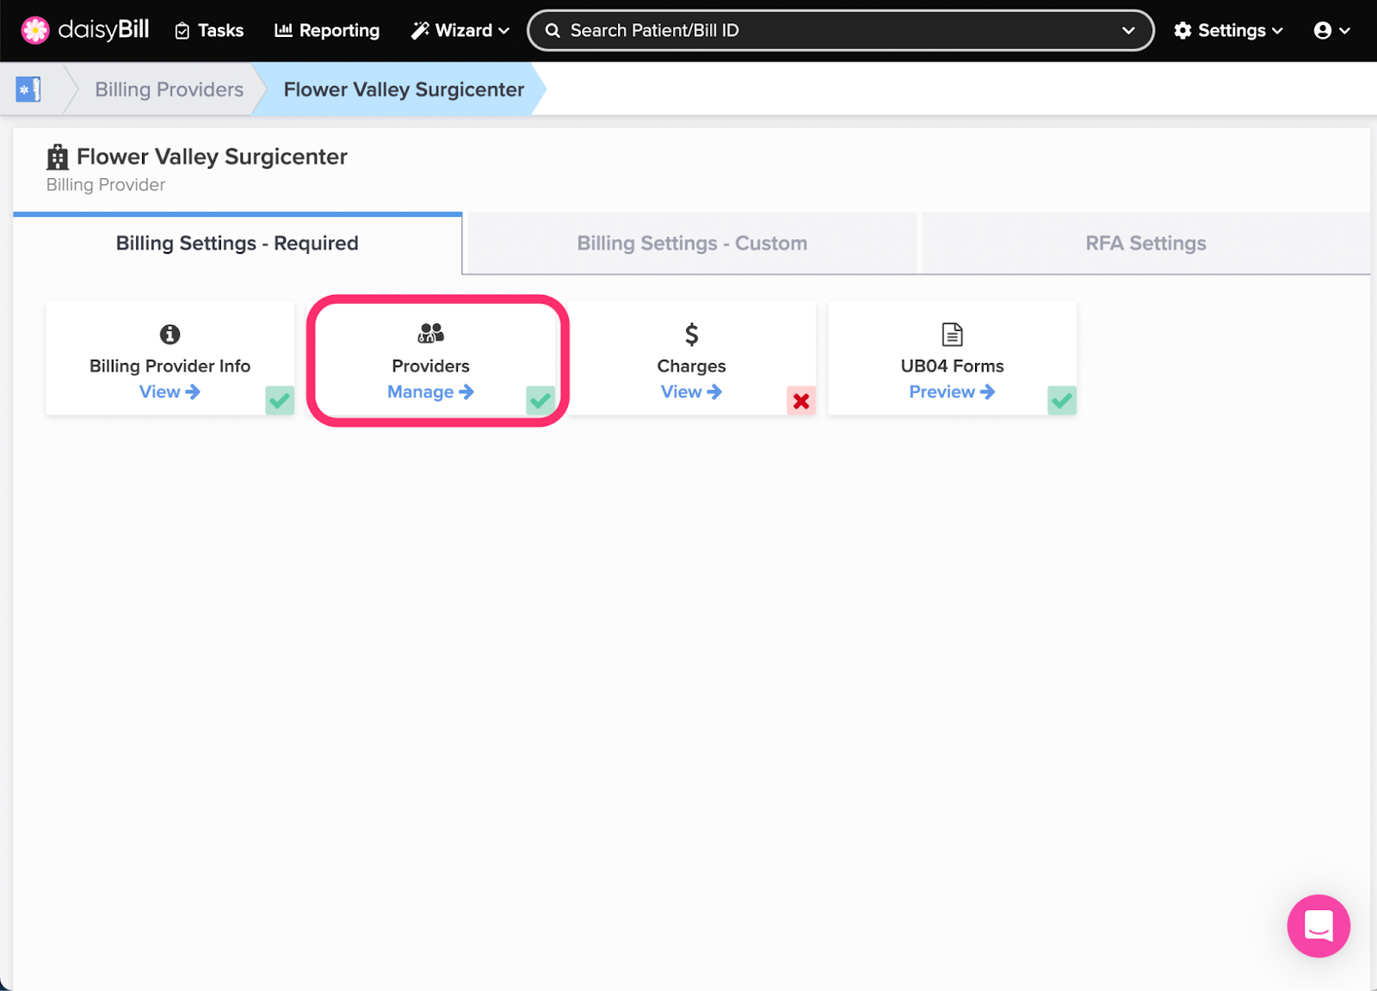
Task: Click green check on Billing Provider Info card
Action: tap(280, 400)
